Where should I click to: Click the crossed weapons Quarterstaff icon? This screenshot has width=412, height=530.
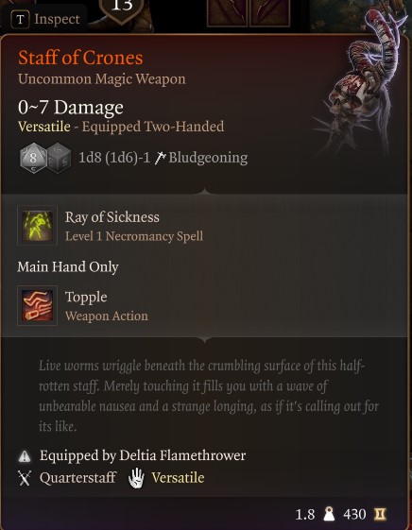click(25, 478)
